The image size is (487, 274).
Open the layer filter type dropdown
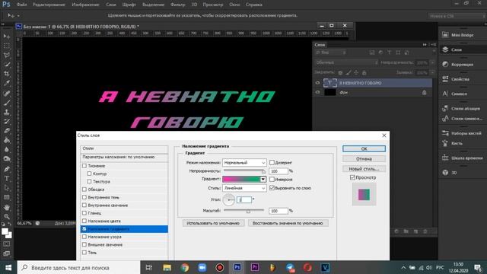coord(330,53)
